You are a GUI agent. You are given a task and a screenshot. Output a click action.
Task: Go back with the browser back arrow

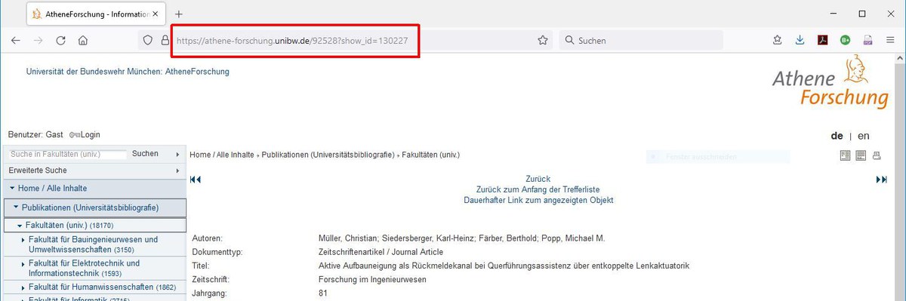click(16, 41)
